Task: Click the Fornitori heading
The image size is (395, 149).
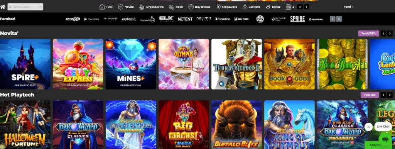Action: (x=8, y=19)
